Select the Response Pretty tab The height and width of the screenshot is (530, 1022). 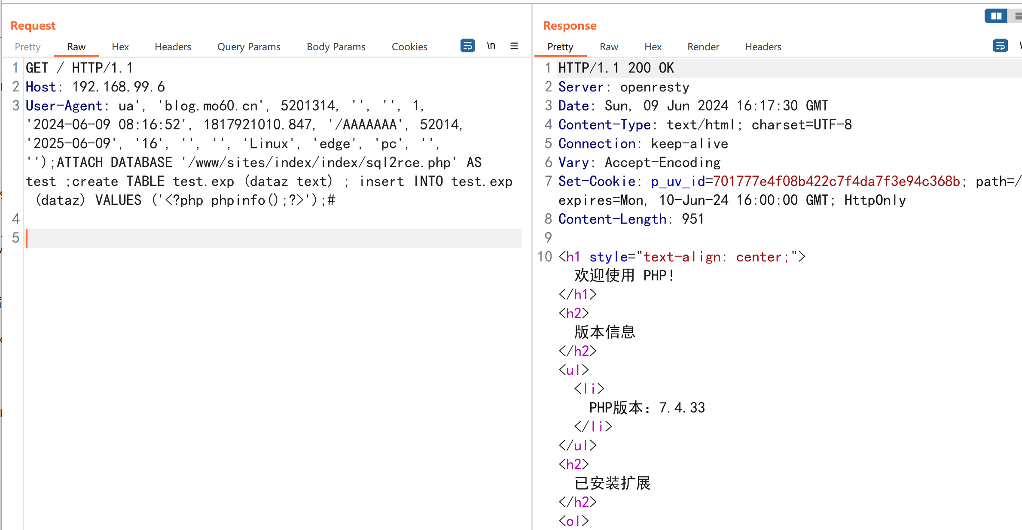coord(560,47)
